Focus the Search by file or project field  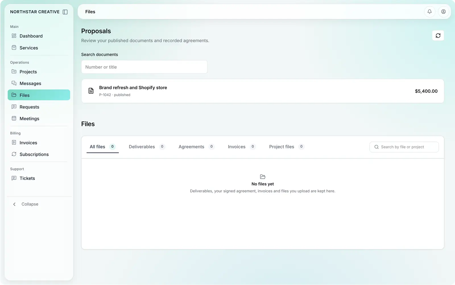(404, 147)
